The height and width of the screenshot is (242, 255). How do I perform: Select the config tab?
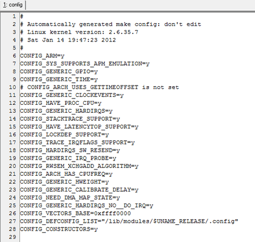click(12, 5)
